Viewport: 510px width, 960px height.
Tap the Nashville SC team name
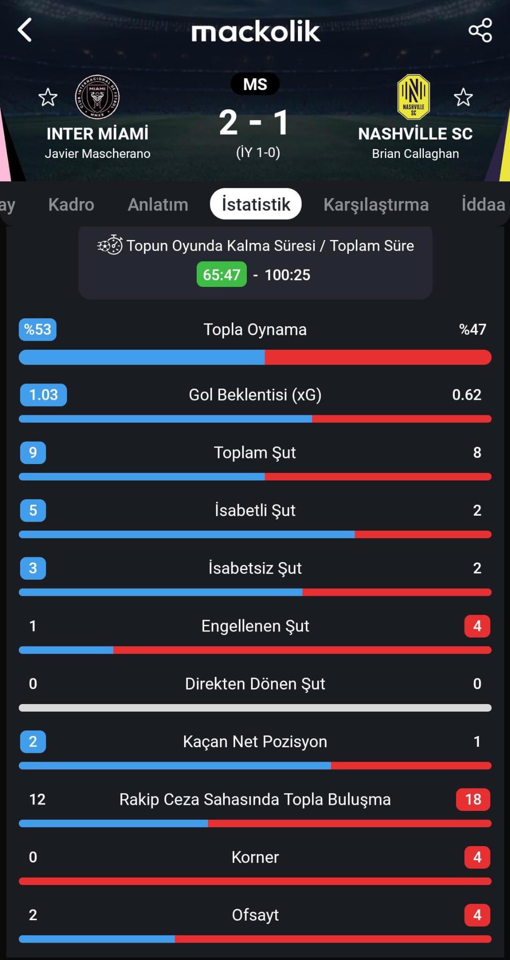click(415, 134)
